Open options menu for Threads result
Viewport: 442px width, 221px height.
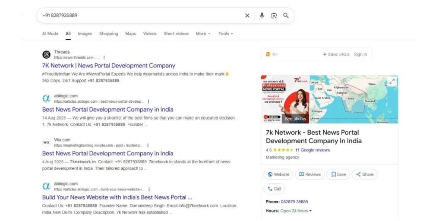click(104, 57)
